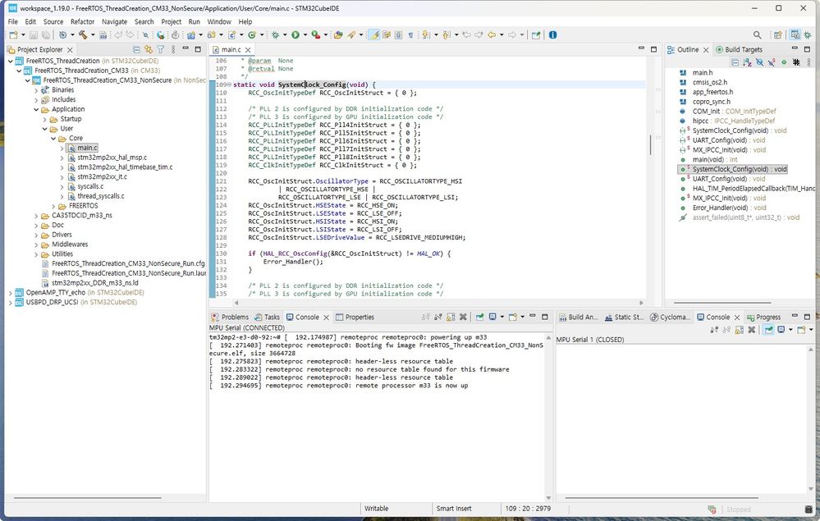Start debugging with the bug icon
Viewport: 820px width, 521px height.
(276, 35)
